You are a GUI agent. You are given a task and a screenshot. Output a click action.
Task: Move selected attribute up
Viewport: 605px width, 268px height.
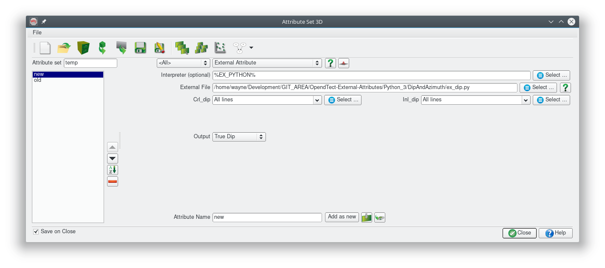pyautogui.click(x=113, y=147)
